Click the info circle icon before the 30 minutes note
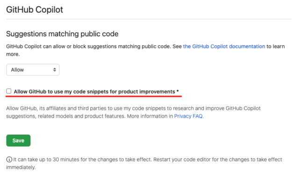Viewport: 299px width, 175px height. [9, 160]
